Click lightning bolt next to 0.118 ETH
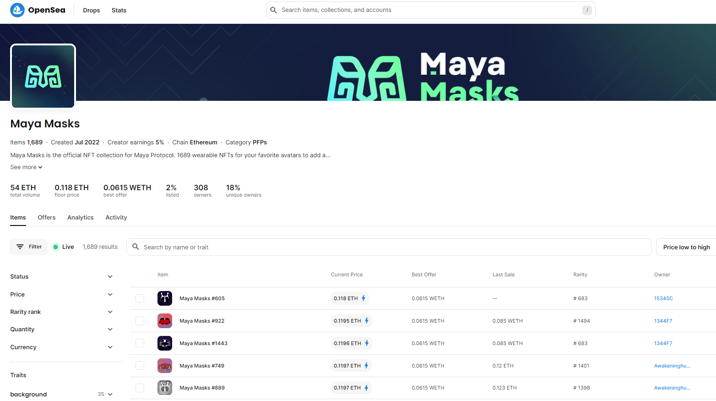The image size is (716, 401). [x=363, y=298]
